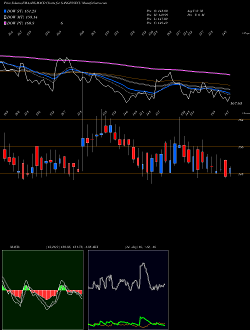Screen dimensions: 250x330
Task: Click the Pre L: 147.00 value
Action: coord(157,19)
